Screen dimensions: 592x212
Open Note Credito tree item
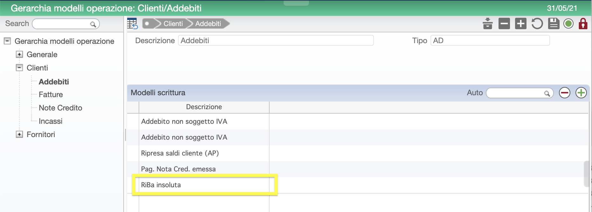coord(60,108)
